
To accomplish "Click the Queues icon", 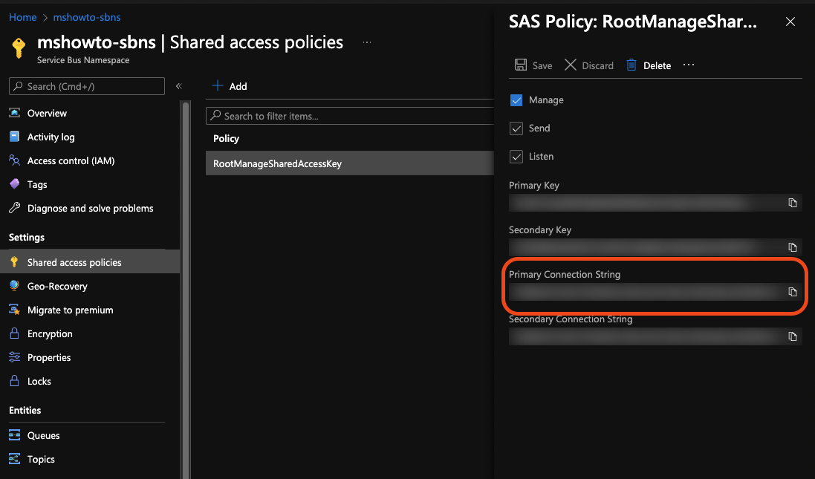I will point(15,435).
